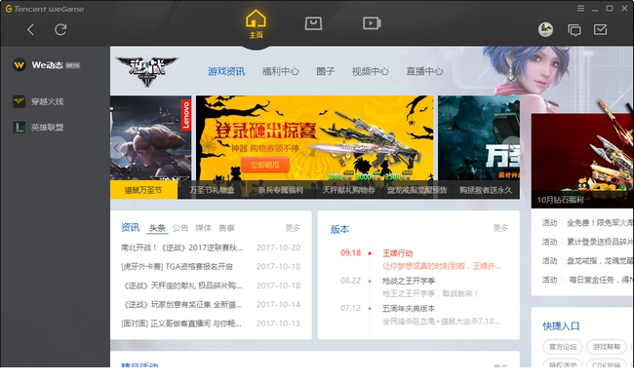Screen dimensions: 634x382
Task: Open the mail inbox icon
Action: coord(601,29)
